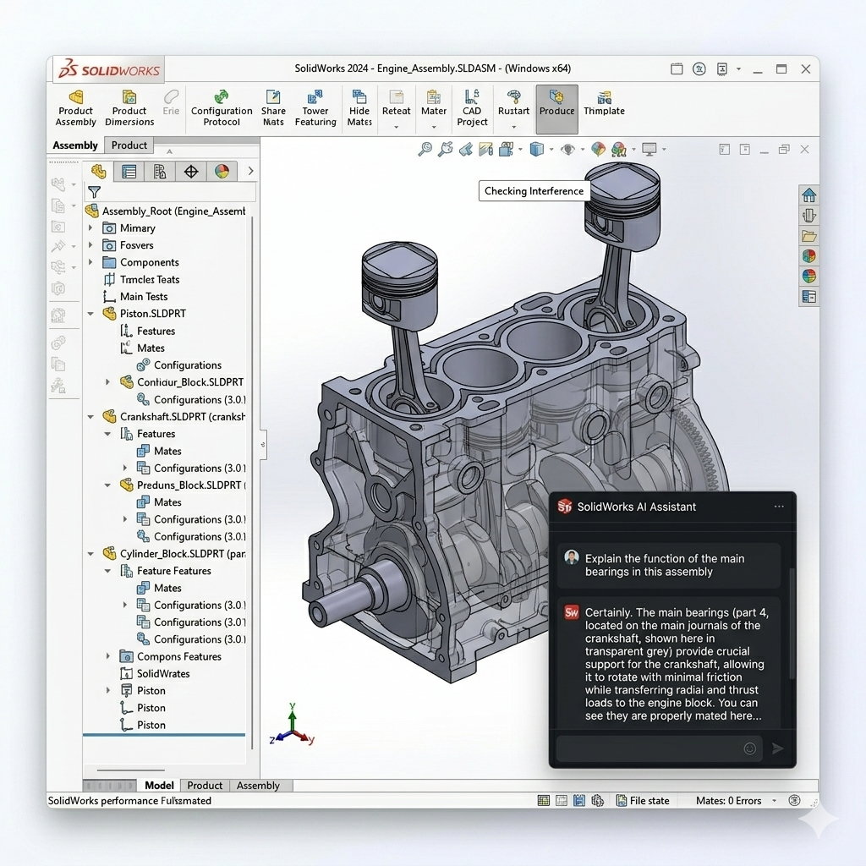Click the filter funnel icon in tree
The height and width of the screenshot is (866, 866).
(95, 192)
